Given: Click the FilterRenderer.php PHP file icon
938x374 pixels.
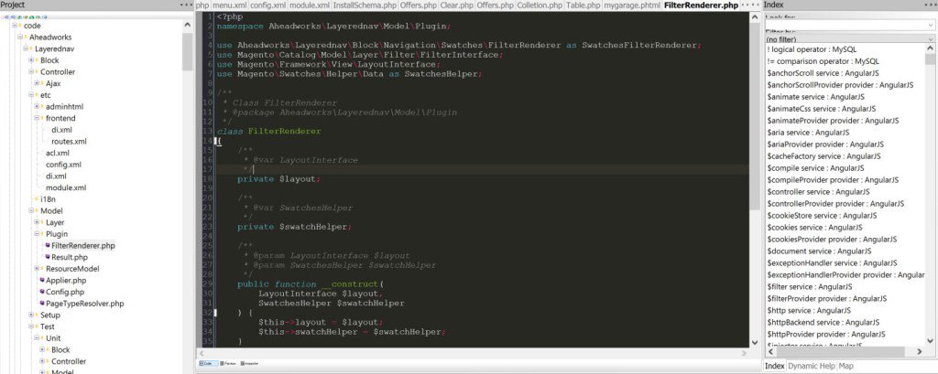Looking at the screenshot, I should coord(48,246).
